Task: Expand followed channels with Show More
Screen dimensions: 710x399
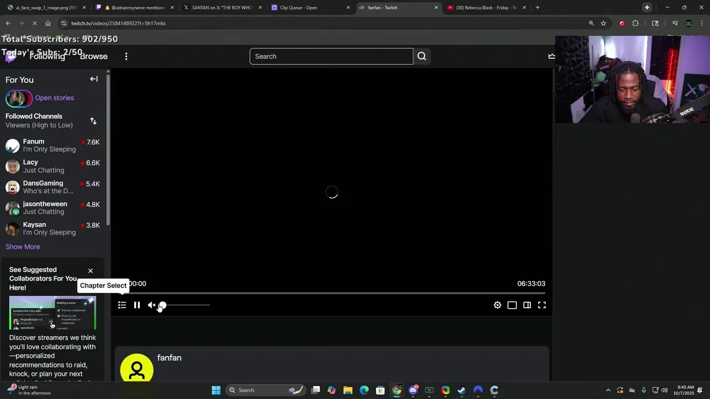Action: pyautogui.click(x=23, y=247)
